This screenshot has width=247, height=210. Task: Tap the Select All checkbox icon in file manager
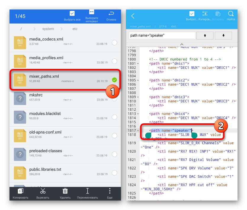[72, 14]
